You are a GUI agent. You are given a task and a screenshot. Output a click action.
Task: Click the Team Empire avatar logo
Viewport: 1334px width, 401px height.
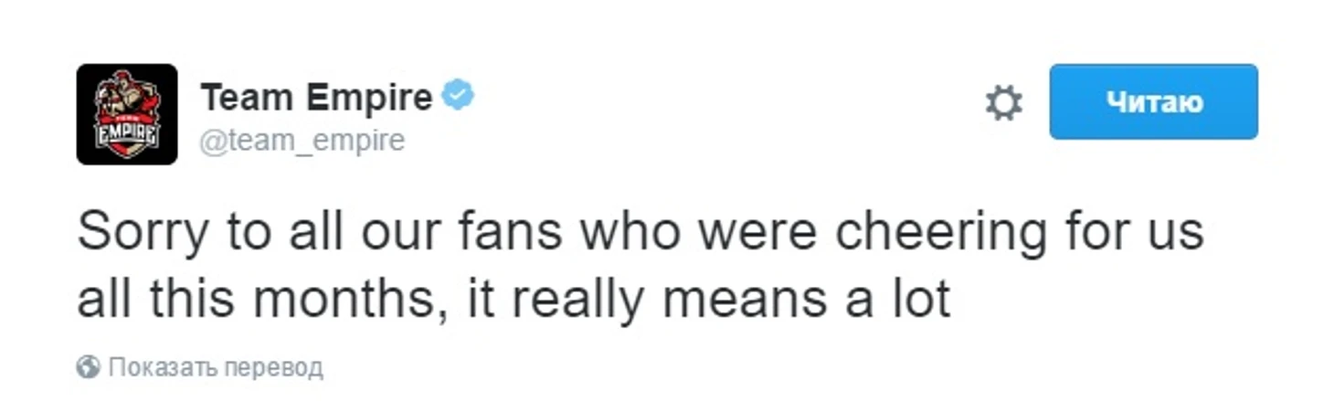[x=126, y=114]
